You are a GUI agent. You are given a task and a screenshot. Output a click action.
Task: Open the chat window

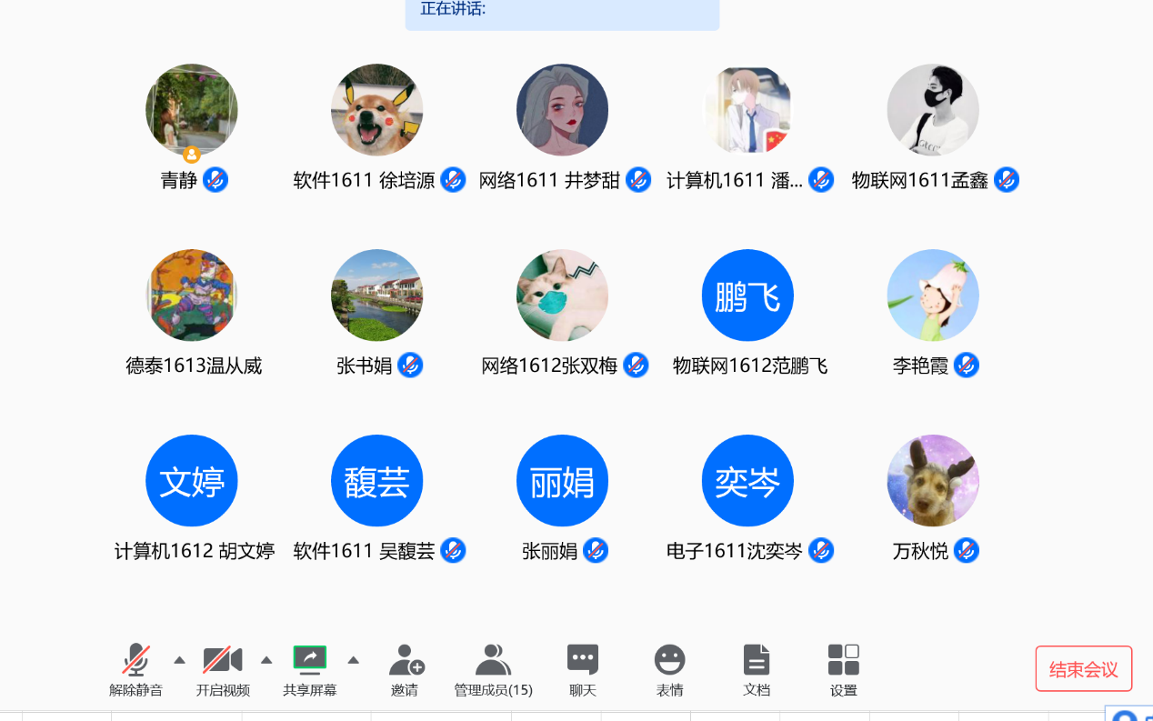[x=582, y=660]
